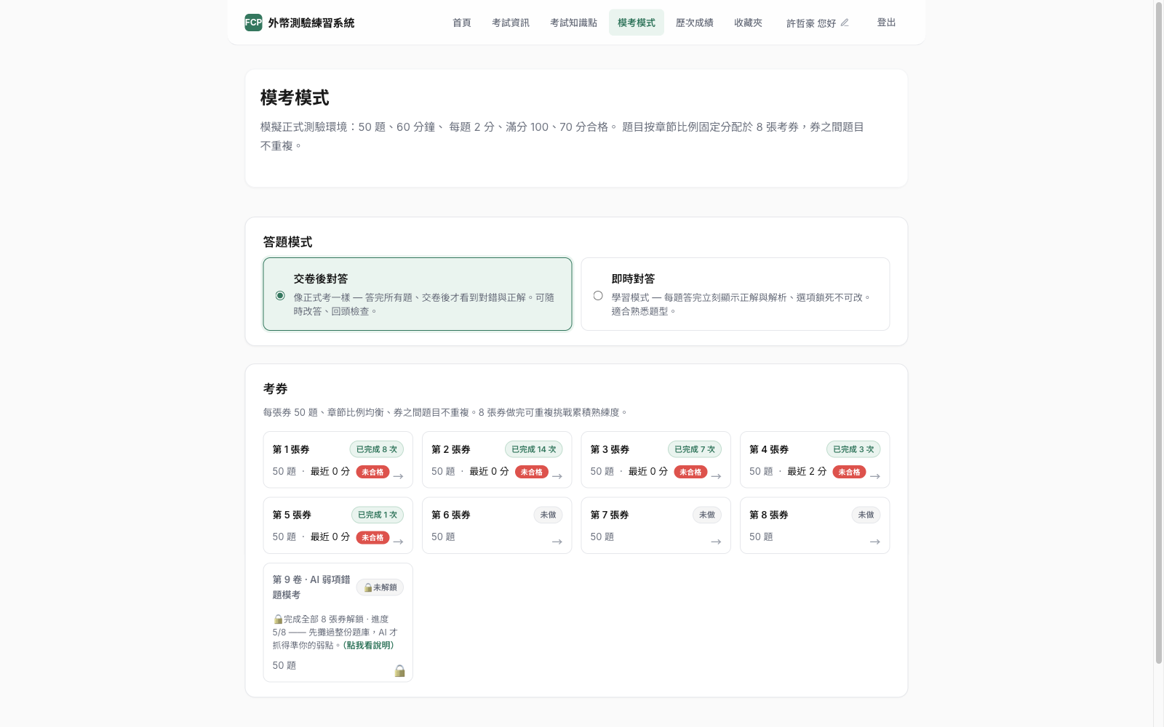
Task: Click the page vertical scrollbar
Action: 1159,333
